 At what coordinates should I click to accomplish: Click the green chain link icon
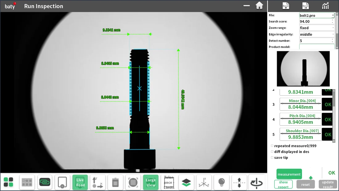tap(45, 182)
